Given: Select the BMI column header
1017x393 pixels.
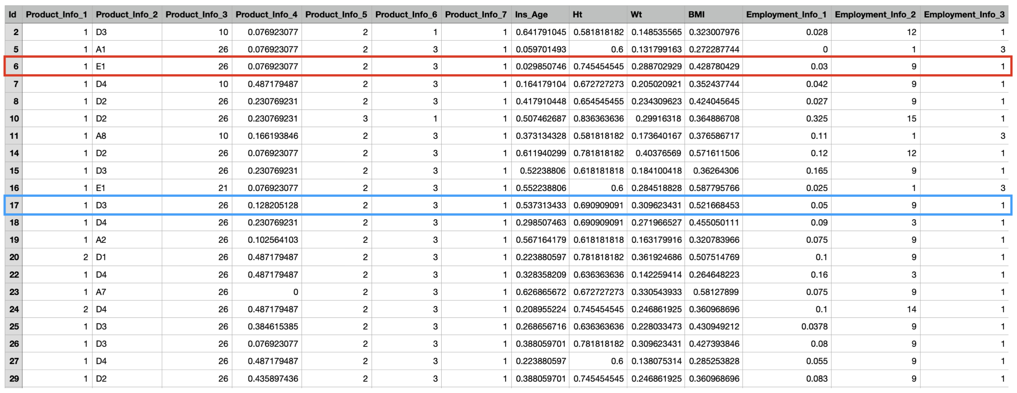Looking at the screenshot, I should [x=714, y=14].
